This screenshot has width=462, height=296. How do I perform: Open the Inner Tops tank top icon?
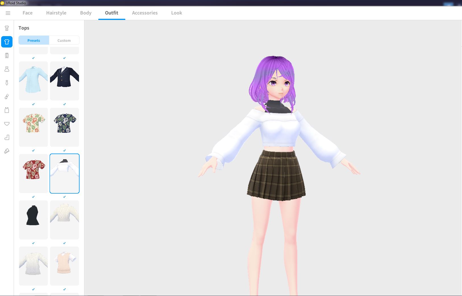(7, 110)
